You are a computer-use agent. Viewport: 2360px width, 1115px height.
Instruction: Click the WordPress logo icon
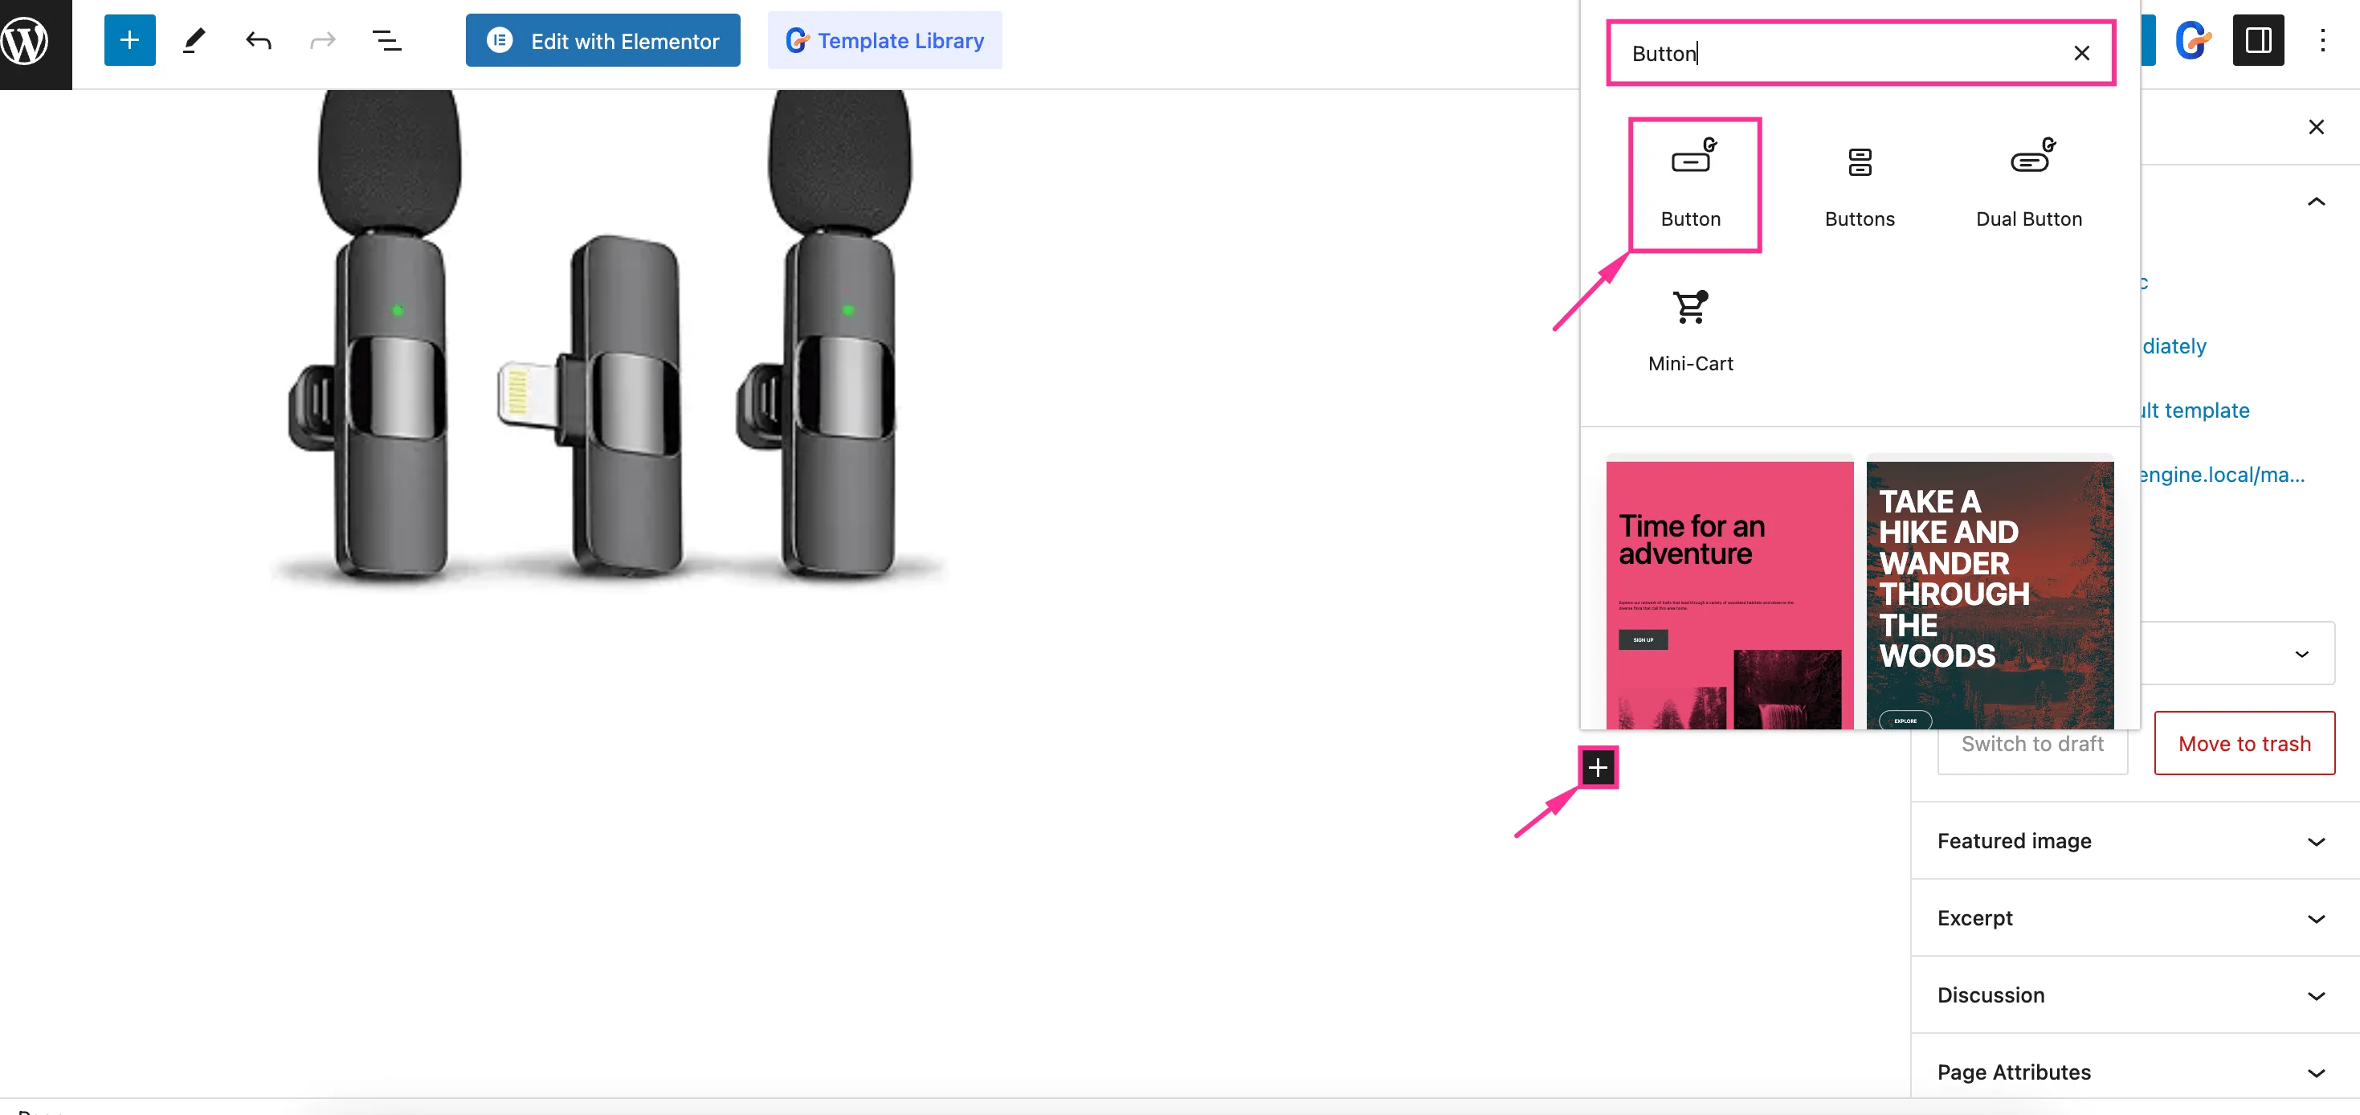pyautogui.click(x=26, y=41)
